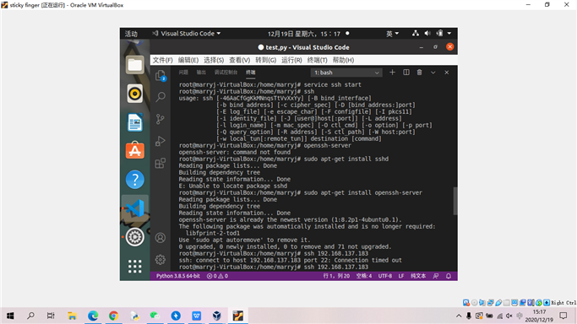Open the Explorer view in the activity bar
Viewport: 577px width, 324px height.
click(x=161, y=75)
